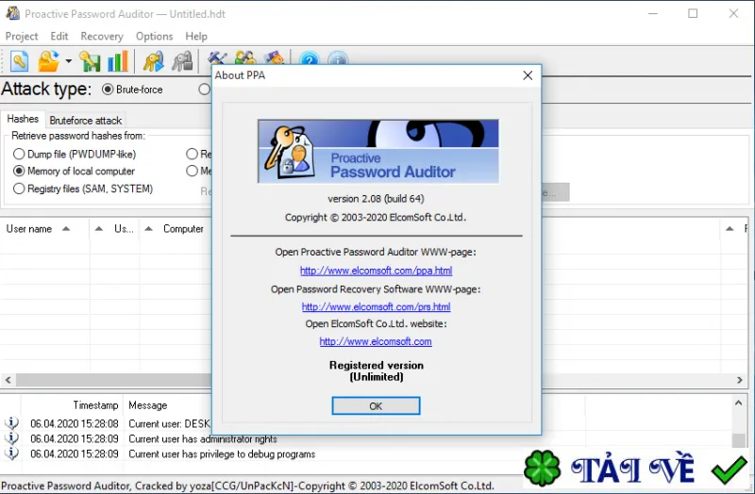Click sort arrow before the Computer column

[149, 229]
